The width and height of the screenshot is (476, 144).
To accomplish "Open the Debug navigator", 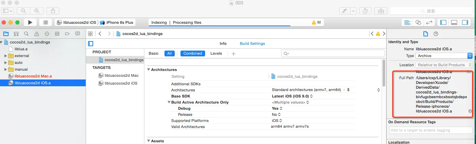I will pos(57,34).
